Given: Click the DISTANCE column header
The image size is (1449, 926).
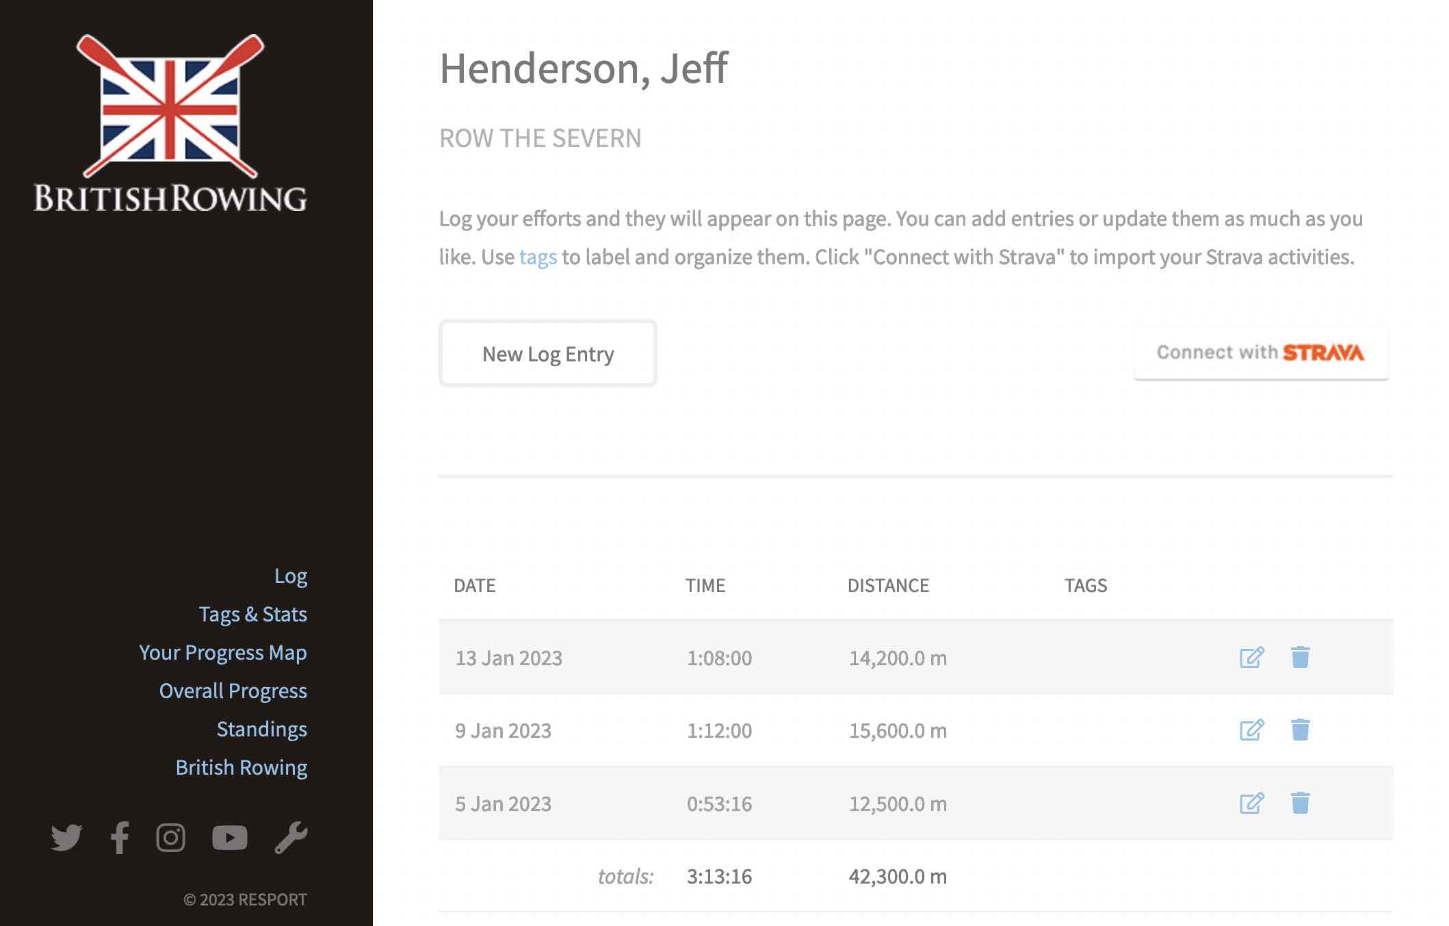Looking at the screenshot, I should point(888,585).
